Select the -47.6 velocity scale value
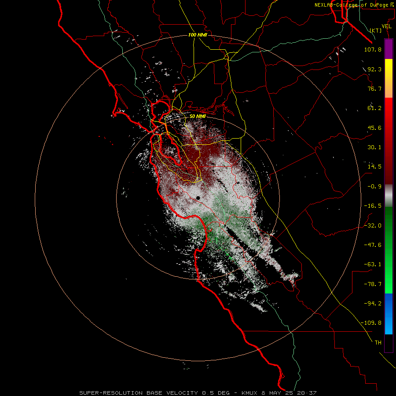 (x=373, y=245)
